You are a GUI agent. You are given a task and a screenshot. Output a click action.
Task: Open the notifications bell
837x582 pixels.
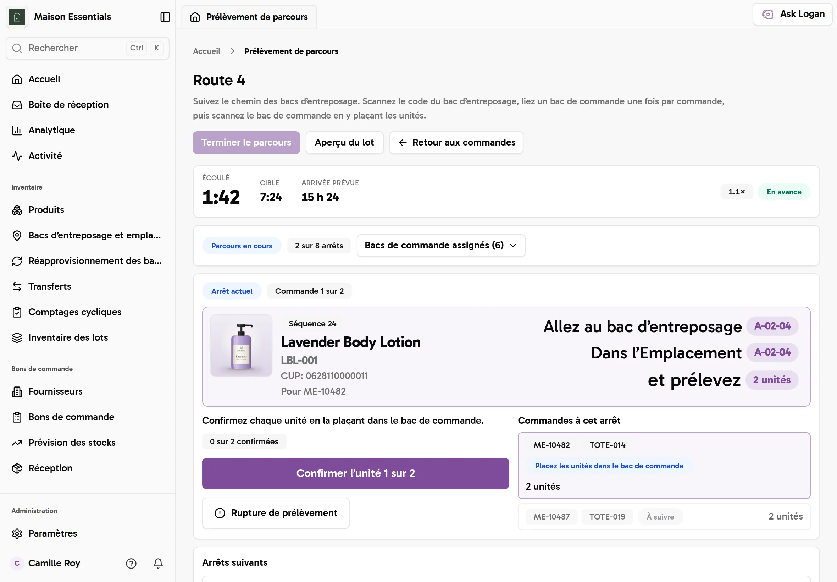click(x=158, y=564)
